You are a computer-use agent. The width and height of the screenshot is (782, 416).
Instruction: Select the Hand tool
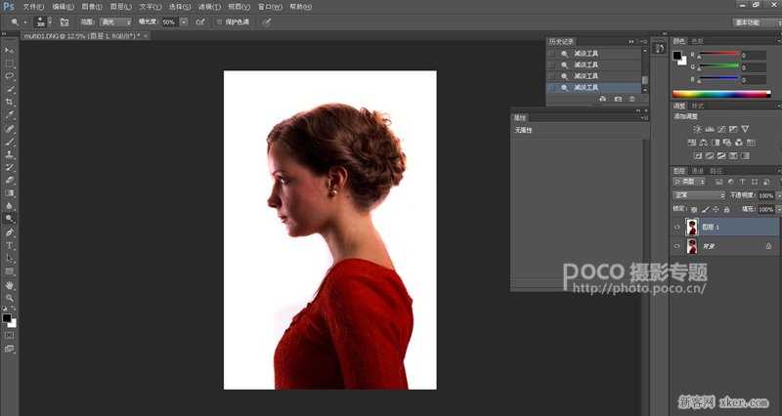(x=10, y=285)
